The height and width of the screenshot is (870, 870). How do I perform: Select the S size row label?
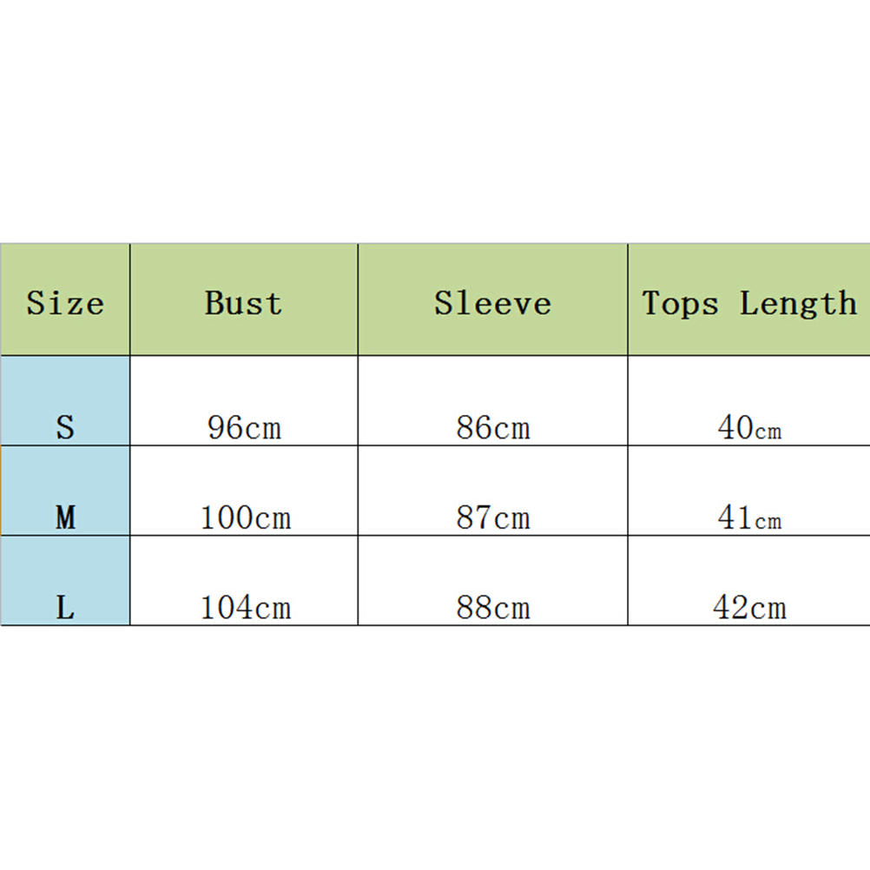point(65,427)
